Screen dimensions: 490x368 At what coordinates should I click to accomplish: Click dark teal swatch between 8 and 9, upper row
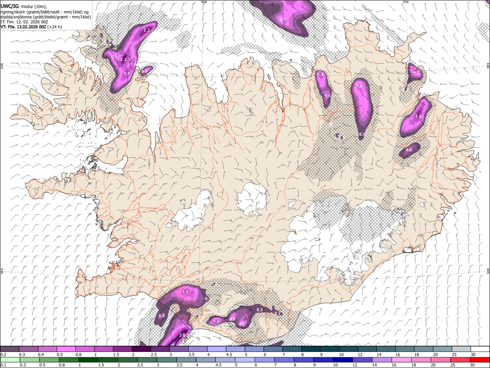pos(311,349)
